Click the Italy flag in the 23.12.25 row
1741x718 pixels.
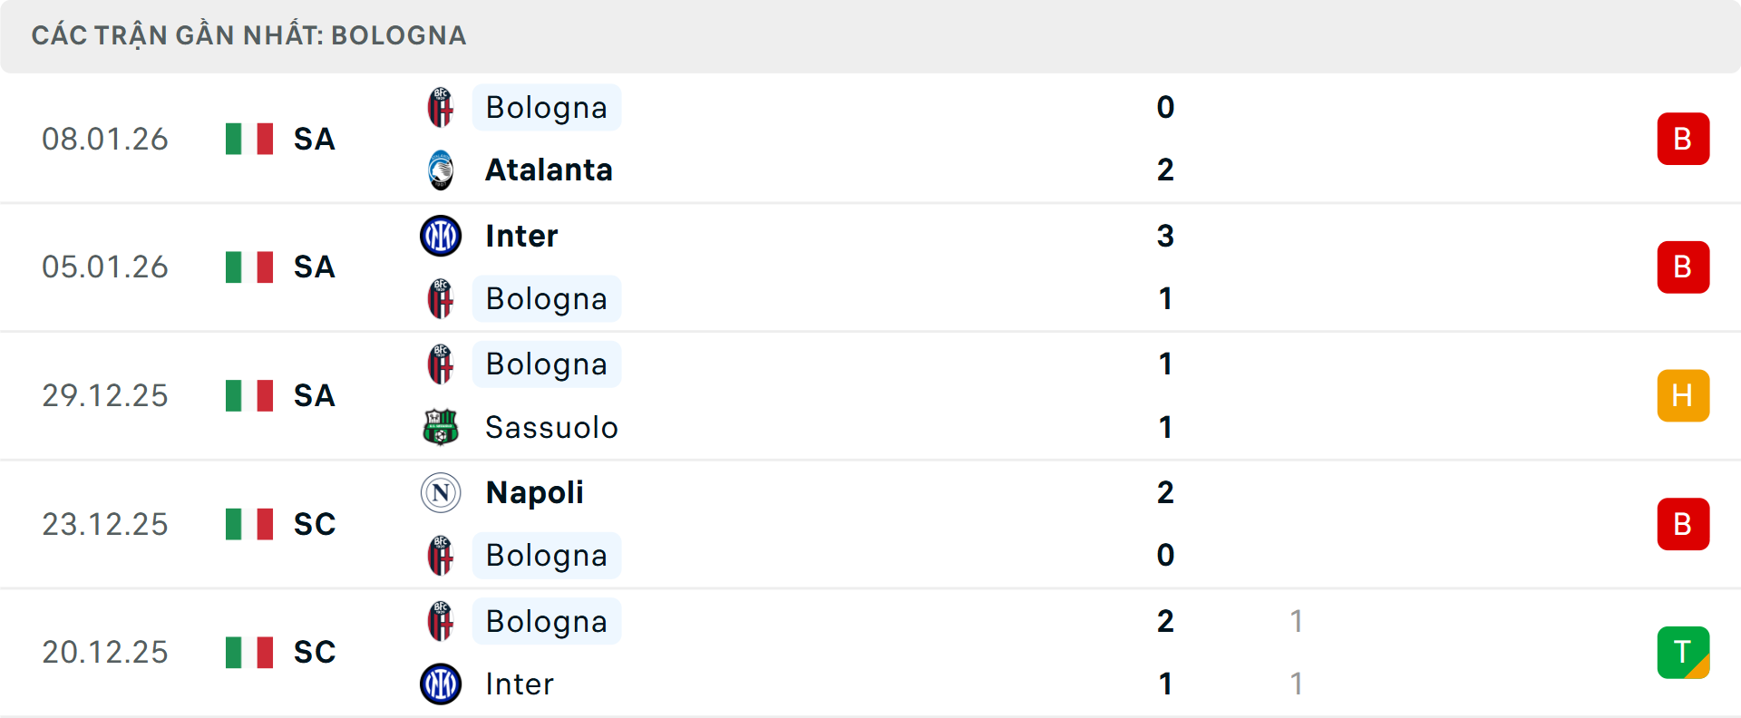coord(248,523)
